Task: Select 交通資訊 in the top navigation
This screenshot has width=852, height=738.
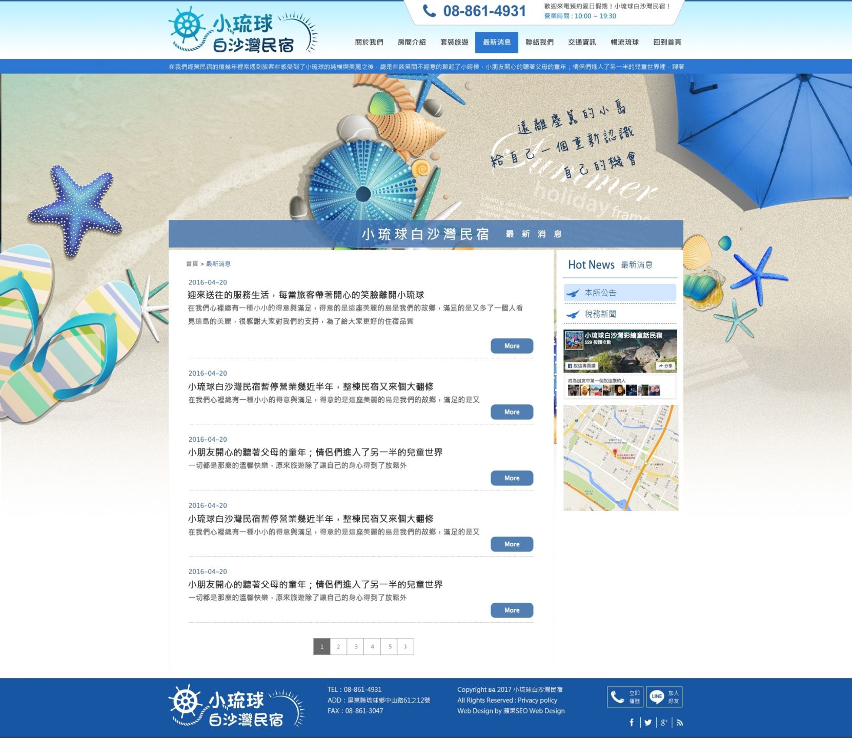Action: (582, 43)
